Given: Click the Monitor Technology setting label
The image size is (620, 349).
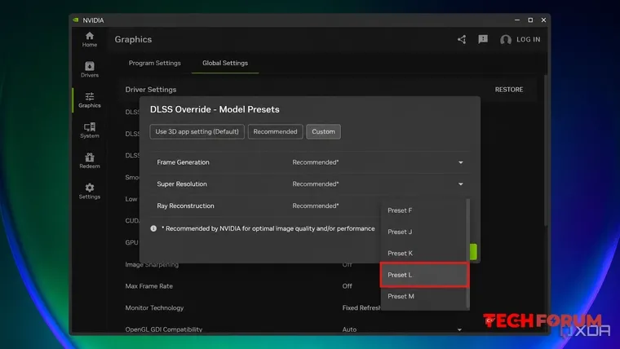Looking at the screenshot, I should click(x=155, y=308).
